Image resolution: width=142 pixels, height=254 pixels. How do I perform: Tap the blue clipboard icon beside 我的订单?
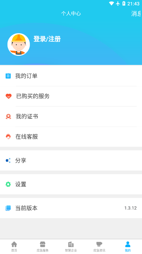click(8, 76)
